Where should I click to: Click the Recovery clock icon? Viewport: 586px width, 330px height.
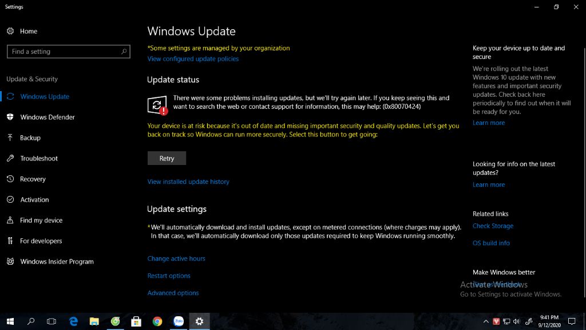coord(10,179)
